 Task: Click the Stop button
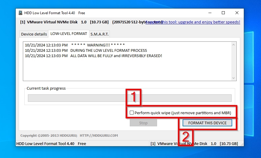tap(143, 123)
